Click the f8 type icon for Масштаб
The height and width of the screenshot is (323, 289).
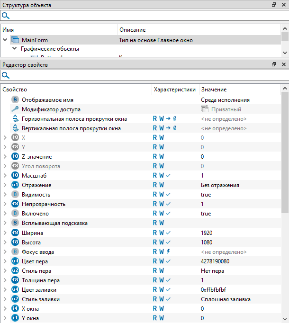click(x=15, y=176)
